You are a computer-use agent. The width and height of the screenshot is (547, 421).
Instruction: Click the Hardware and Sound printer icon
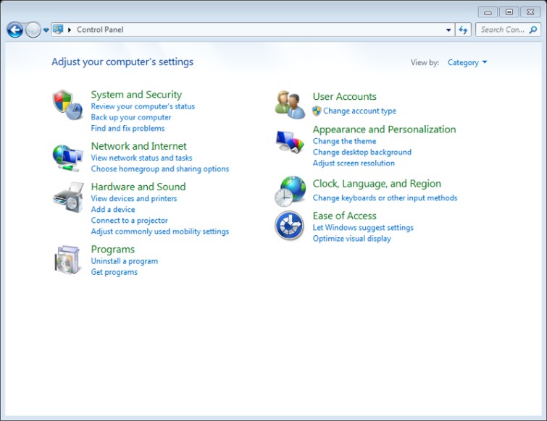point(68,197)
